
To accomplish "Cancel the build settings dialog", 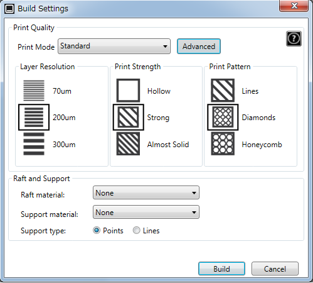I will click(x=275, y=269).
